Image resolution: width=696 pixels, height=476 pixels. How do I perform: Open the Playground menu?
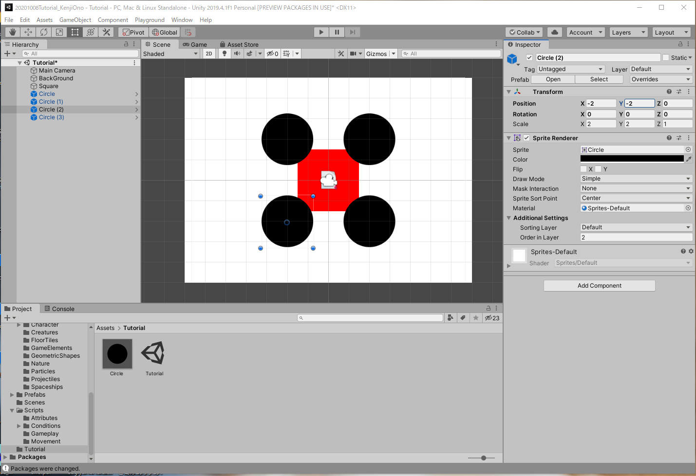(x=150, y=20)
